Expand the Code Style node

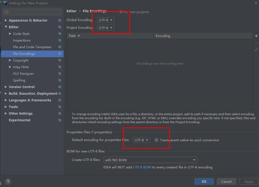(10, 34)
